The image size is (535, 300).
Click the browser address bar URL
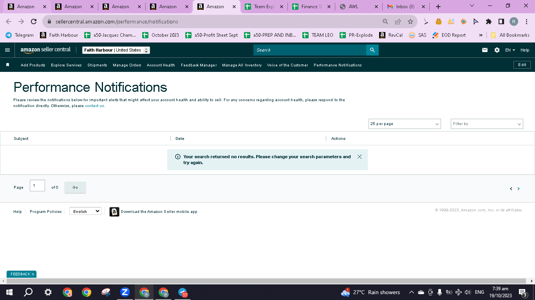117,21
